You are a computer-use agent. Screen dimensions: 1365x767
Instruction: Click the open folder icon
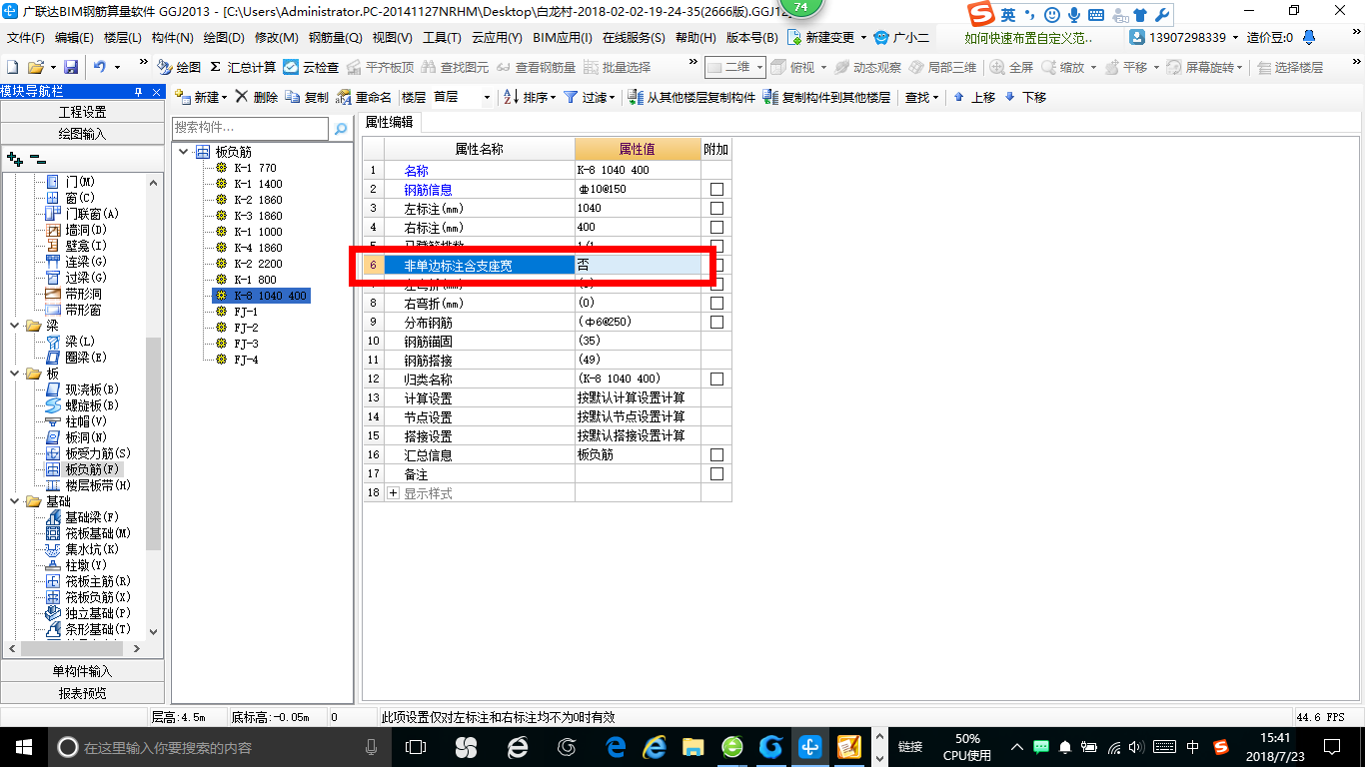tap(35, 67)
